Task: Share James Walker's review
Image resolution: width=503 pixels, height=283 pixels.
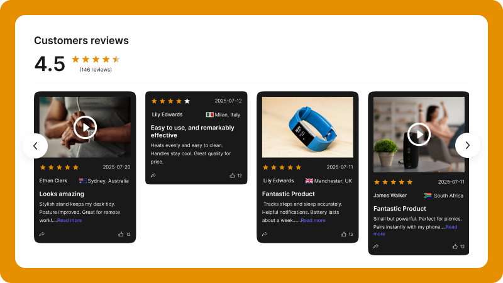Action: tap(376, 247)
